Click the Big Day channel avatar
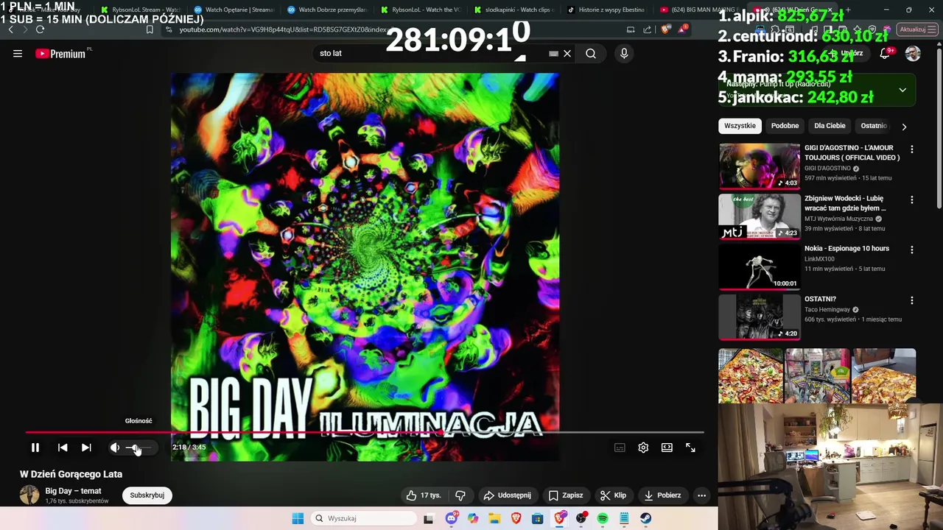943x530 pixels. (29, 495)
